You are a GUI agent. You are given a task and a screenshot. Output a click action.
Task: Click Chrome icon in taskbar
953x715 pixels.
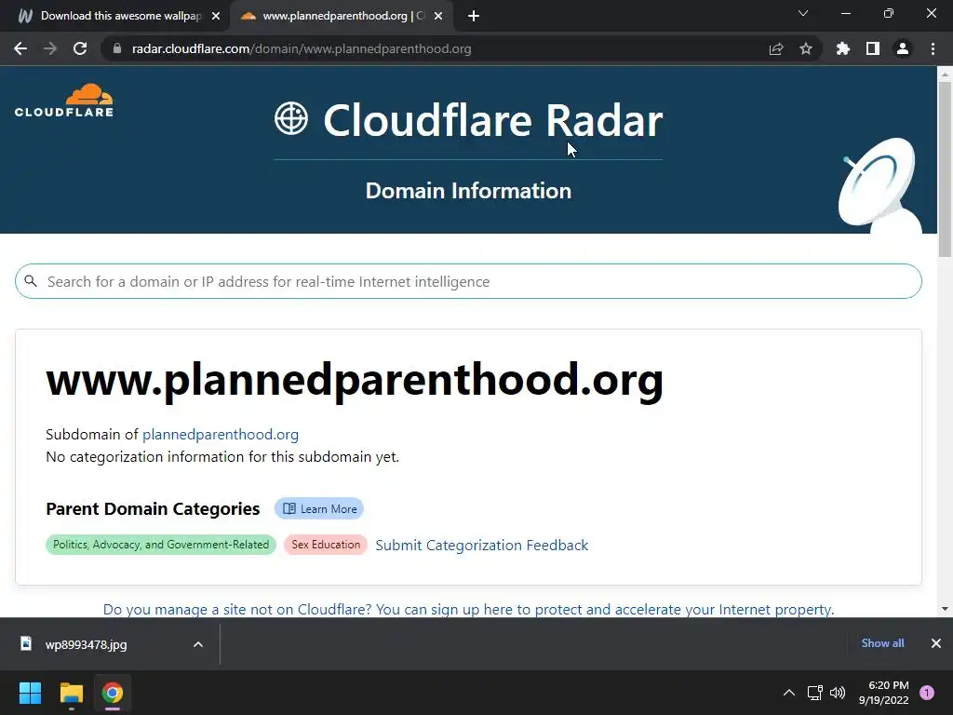pyautogui.click(x=113, y=693)
